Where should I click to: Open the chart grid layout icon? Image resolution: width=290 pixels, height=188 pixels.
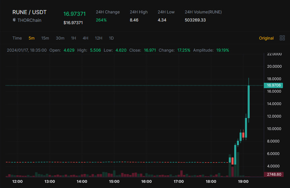(x=282, y=38)
